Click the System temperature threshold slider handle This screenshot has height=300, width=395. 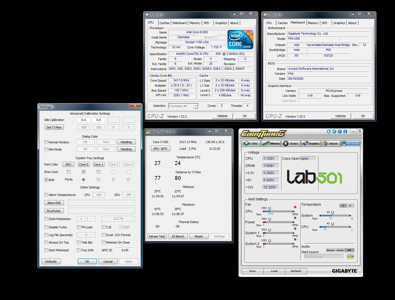pyautogui.click(x=332, y=213)
